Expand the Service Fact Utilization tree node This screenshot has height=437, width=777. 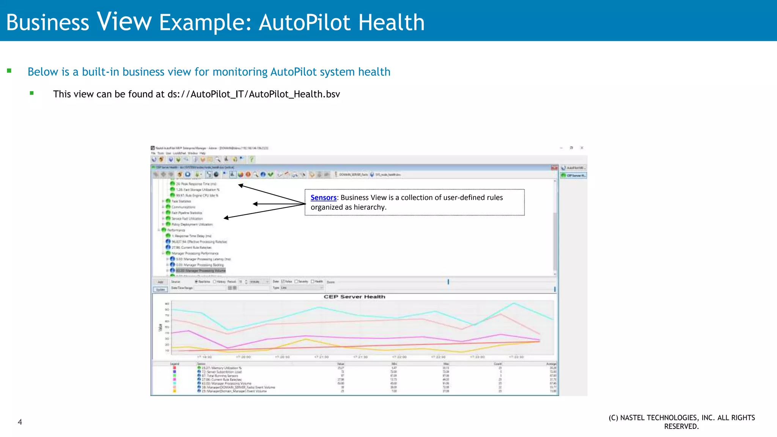pyautogui.click(x=163, y=218)
